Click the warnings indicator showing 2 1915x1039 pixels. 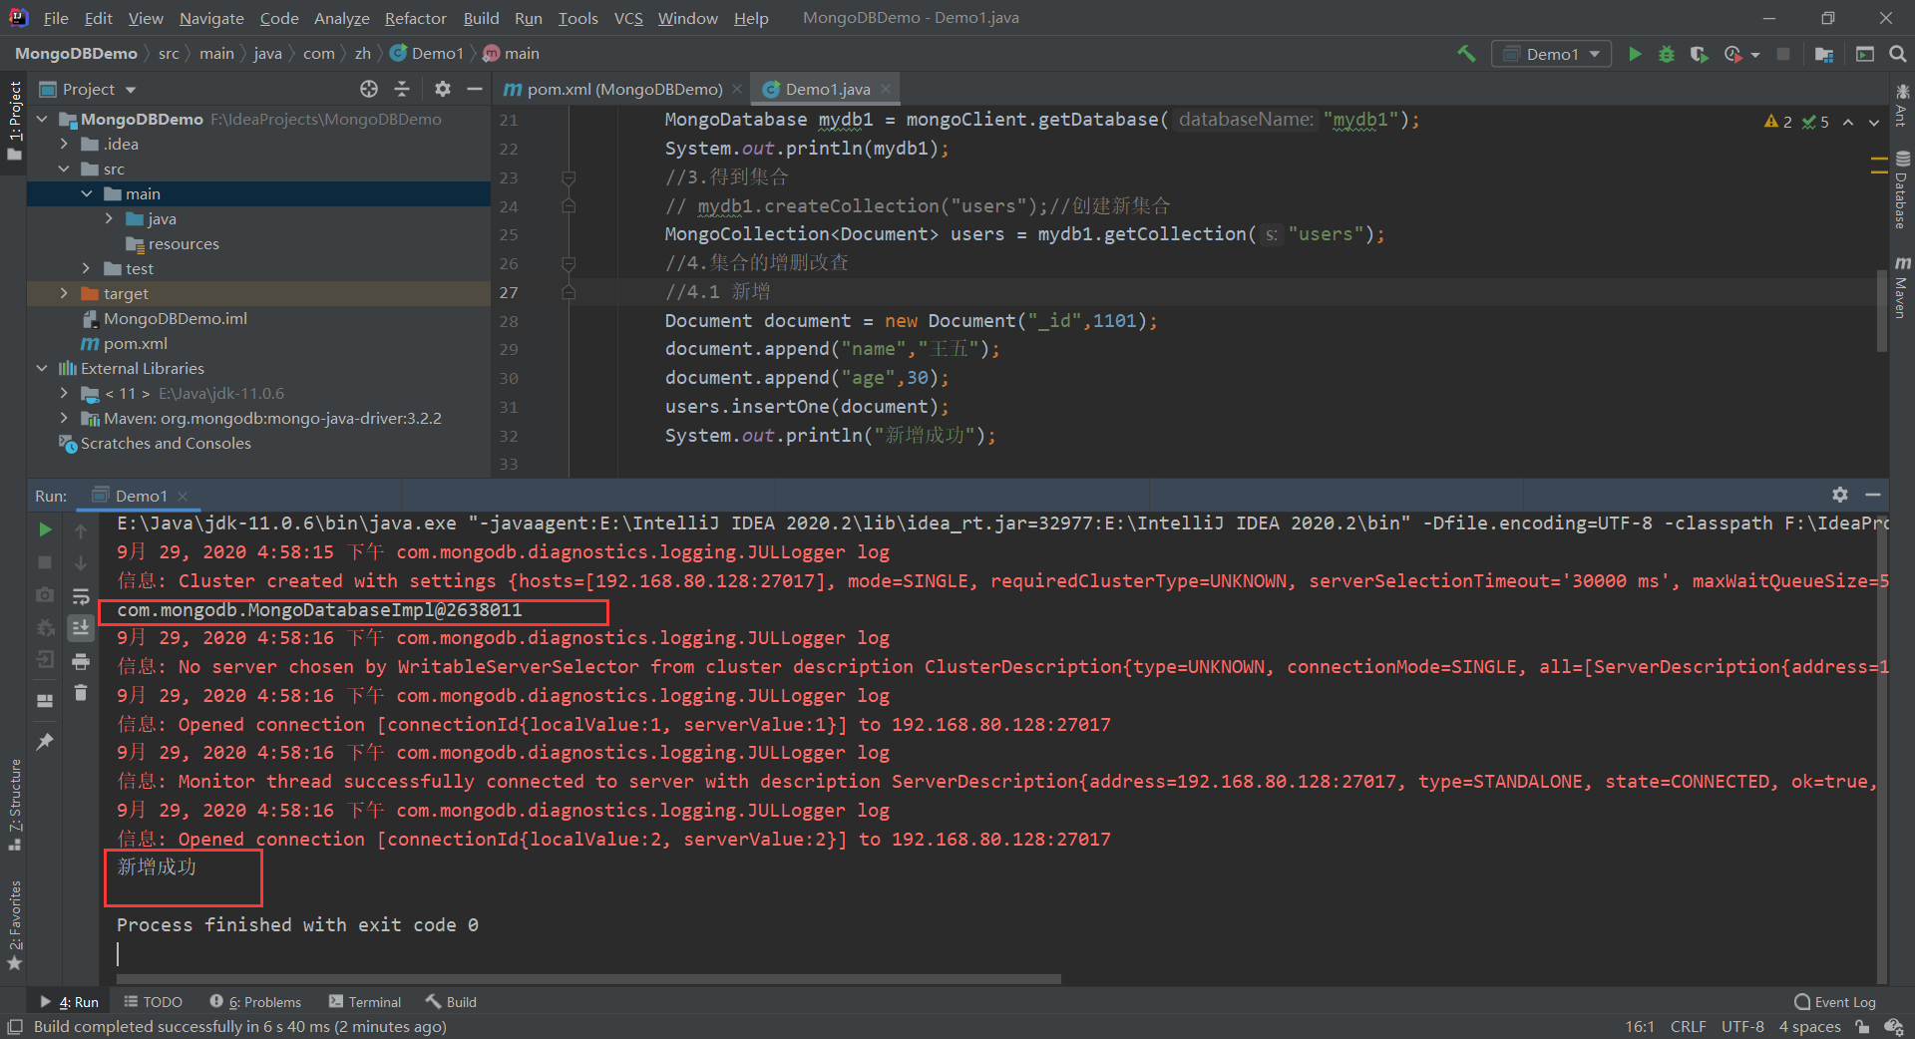tap(1777, 122)
